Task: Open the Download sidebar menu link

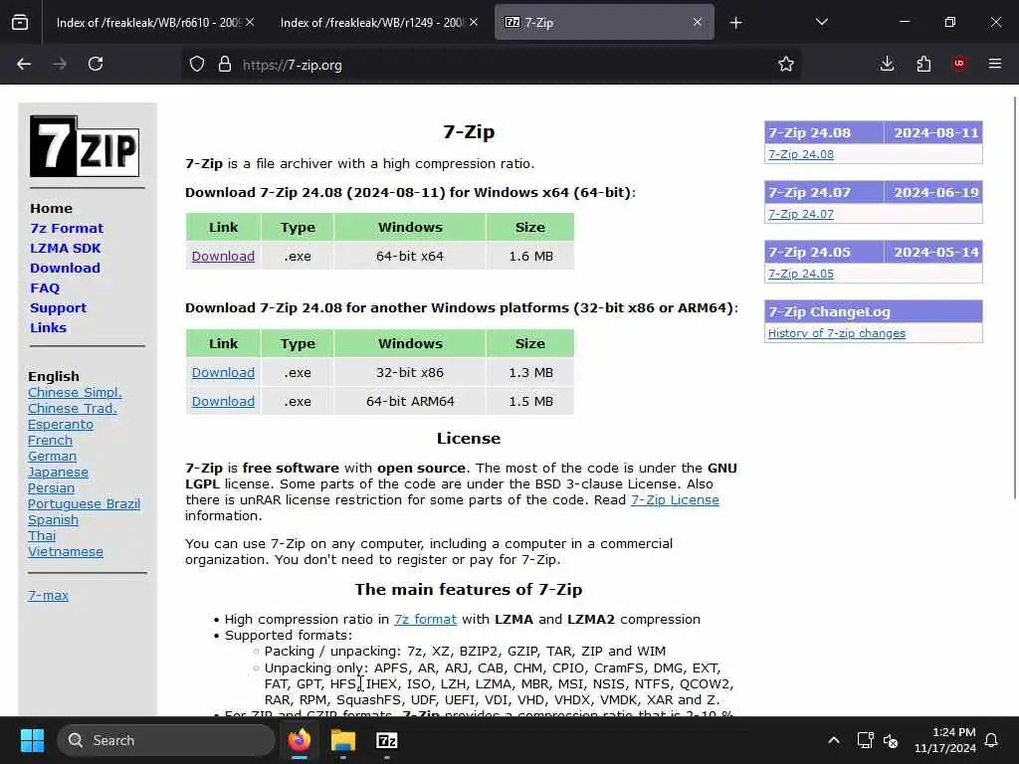Action: click(x=65, y=268)
